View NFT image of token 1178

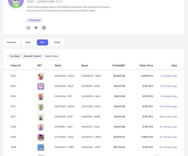pyautogui.click(x=41, y=106)
